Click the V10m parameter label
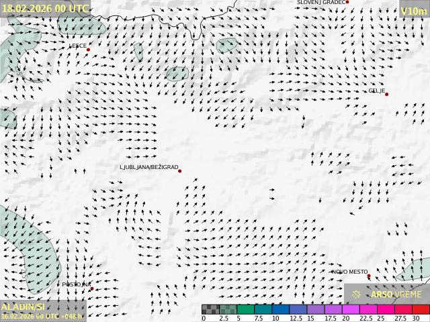Image resolution: width=430 pixels, height=322 pixels. (413, 11)
